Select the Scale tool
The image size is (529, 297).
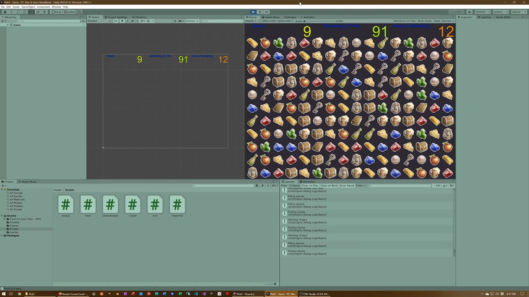[x=24, y=12]
